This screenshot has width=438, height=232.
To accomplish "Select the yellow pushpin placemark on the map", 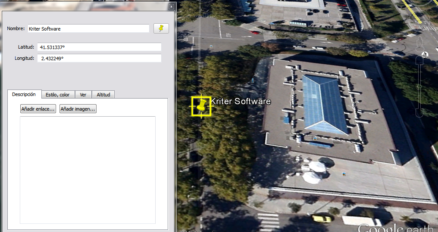I will [201, 106].
